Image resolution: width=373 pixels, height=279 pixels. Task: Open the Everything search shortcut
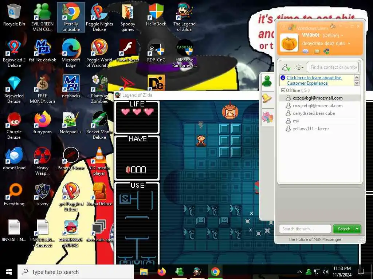pos(14,195)
